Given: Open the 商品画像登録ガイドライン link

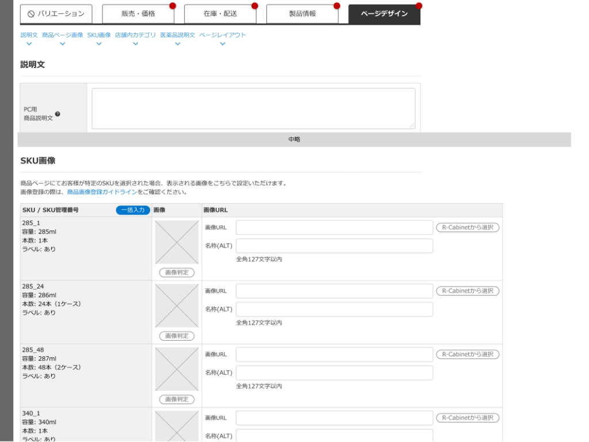Looking at the screenshot, I should pyautogui.click(x=102, y=192).
